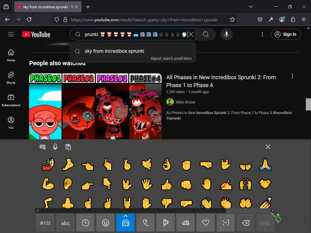Open YouTube settings three-dot menu

point(262,35)
